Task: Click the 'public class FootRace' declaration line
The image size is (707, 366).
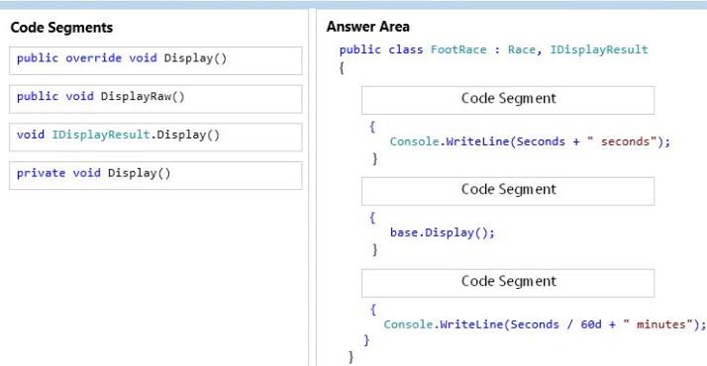Action: [x=494, y=49]
